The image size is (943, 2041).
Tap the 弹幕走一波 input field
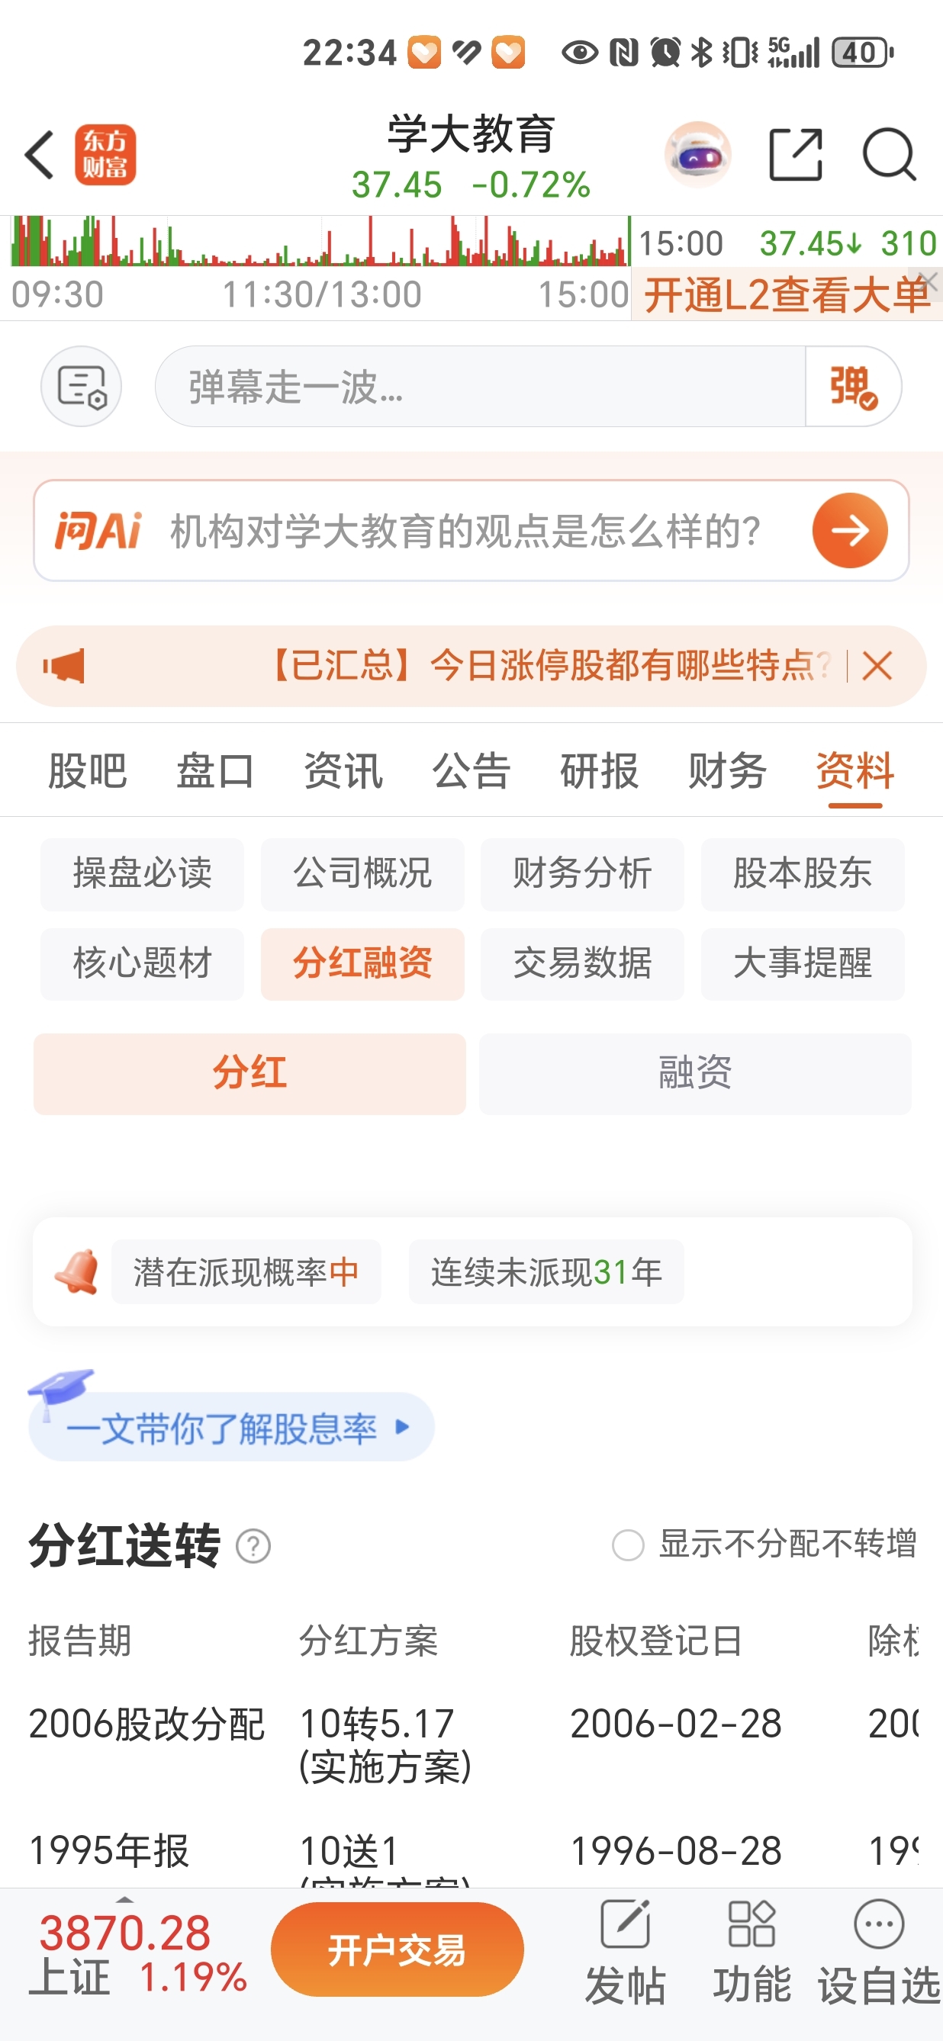479,387
